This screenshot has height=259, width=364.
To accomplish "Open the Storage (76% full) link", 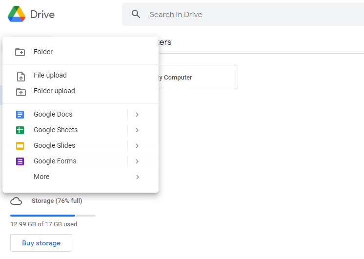I will click(57, 201).
